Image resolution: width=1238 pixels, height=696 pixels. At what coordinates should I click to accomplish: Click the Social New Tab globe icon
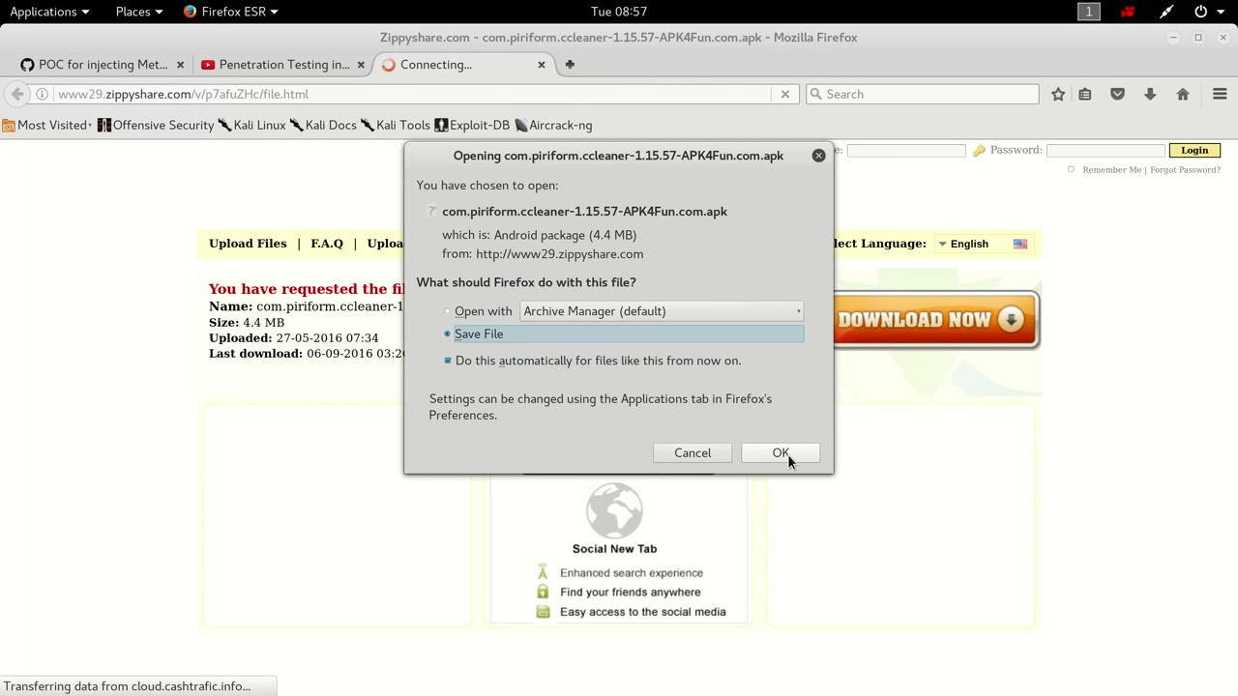point(614,510)
